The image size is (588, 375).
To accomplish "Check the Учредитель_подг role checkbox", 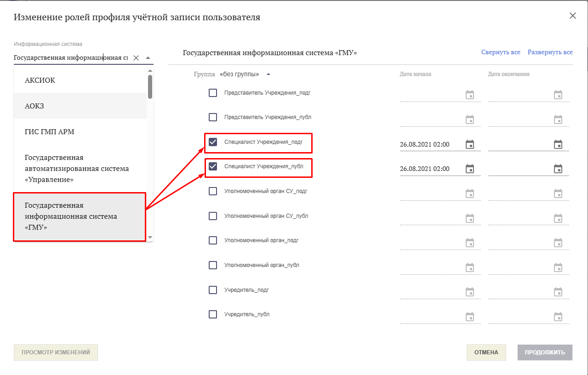I will coord(213,290).
